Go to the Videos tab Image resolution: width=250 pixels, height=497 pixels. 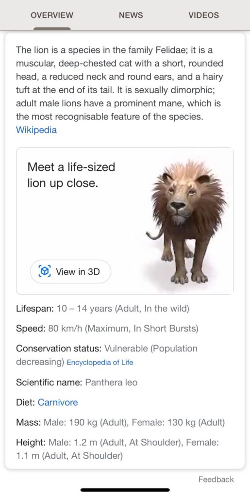tap(203, 15)
